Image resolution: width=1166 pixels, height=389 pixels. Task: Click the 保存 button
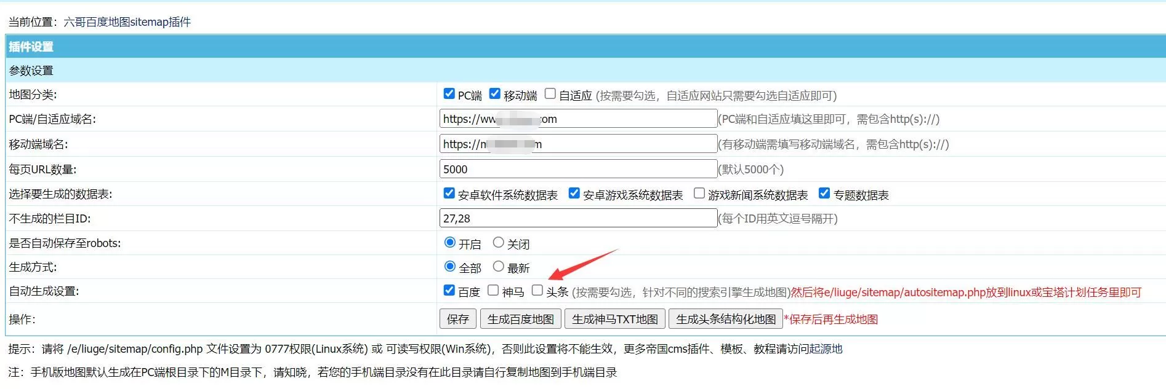pyautogui.click(x=458, y=319)
